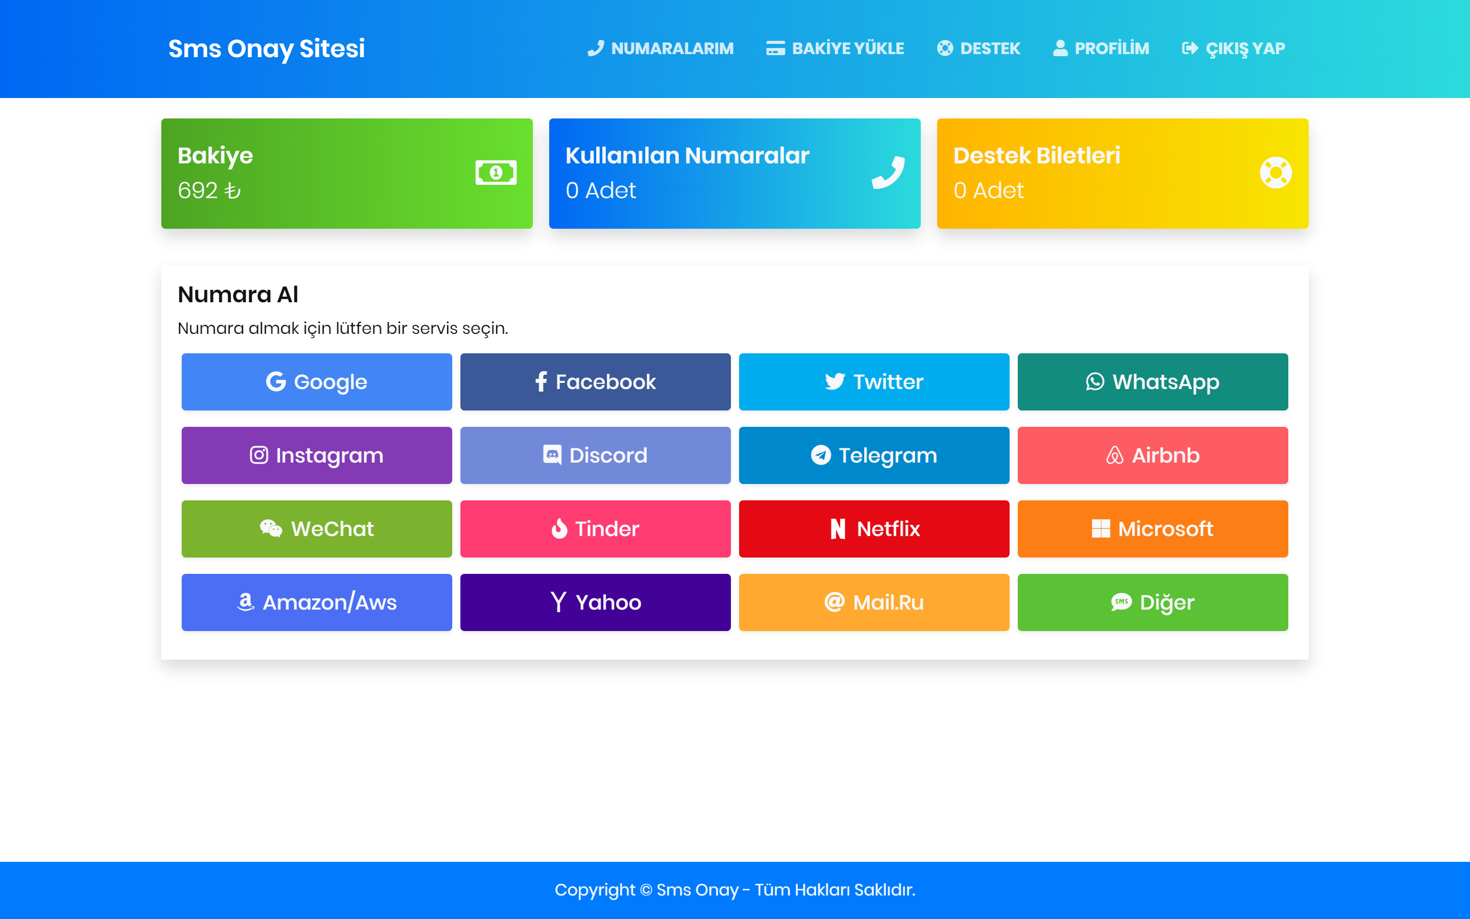The width and height of the screenshot is (1470, 919).
Task: Open NUMARALARIM in the navigation bar
Action: [660, 49]
